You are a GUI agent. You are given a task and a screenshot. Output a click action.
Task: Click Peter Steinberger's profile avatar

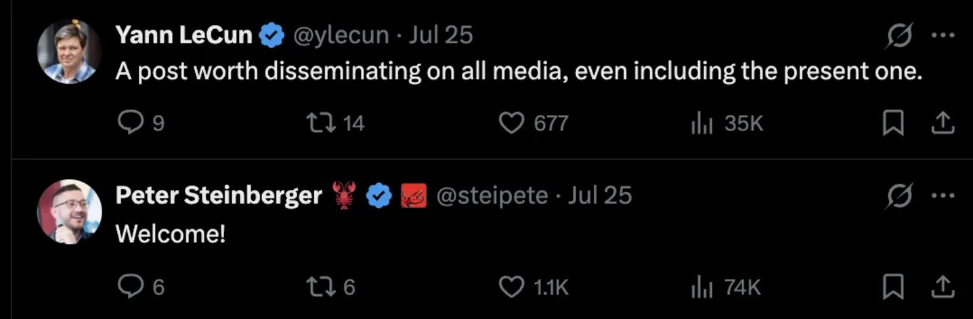pyautogui.click(x=69, y=211)
